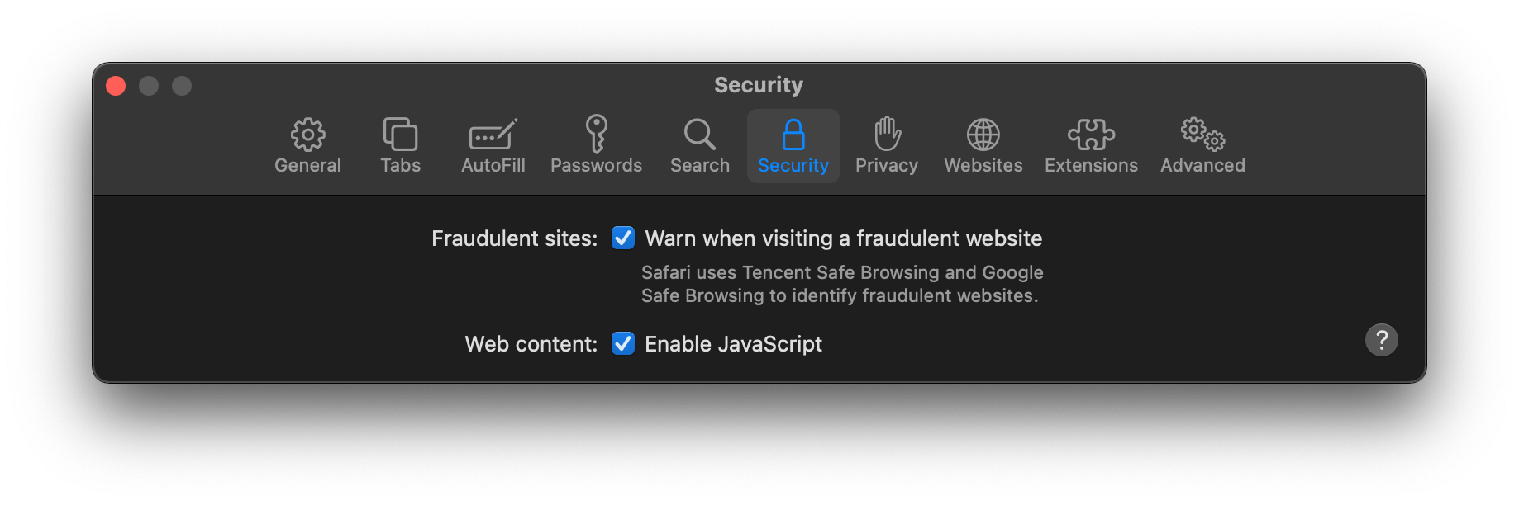Image resolution: width=1519 pixels, height=505 pixels.
Task: Open the General settings gear tab
Action: (x=307, y=145)
